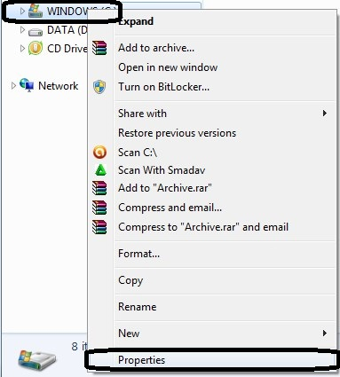Expand the DATA drive tree arrow
Viewport: 340px width, 377px height.
(x=22, y=29)
